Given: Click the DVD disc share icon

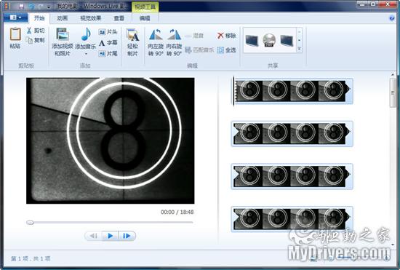Looking at the screenshot, I should 269,40.
